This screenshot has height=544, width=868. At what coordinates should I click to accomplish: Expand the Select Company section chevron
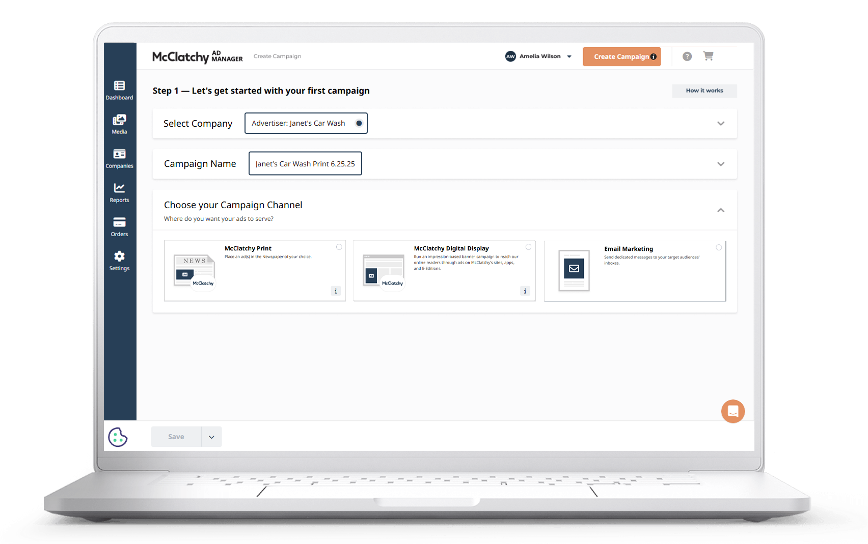[720, 124]
